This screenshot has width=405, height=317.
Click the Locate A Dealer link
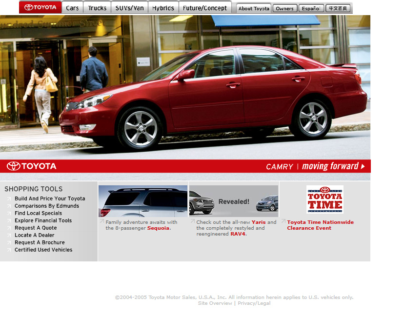[x=34, y=235]
